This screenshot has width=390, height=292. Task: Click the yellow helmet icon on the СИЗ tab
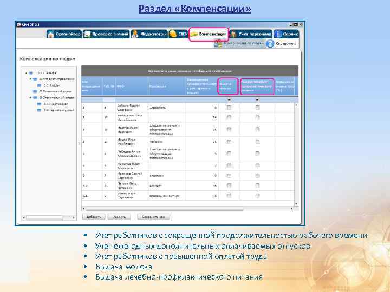(x=173, y=34)
